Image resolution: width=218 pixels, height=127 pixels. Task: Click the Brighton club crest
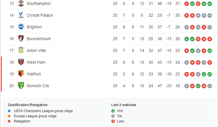coord(21,27)
